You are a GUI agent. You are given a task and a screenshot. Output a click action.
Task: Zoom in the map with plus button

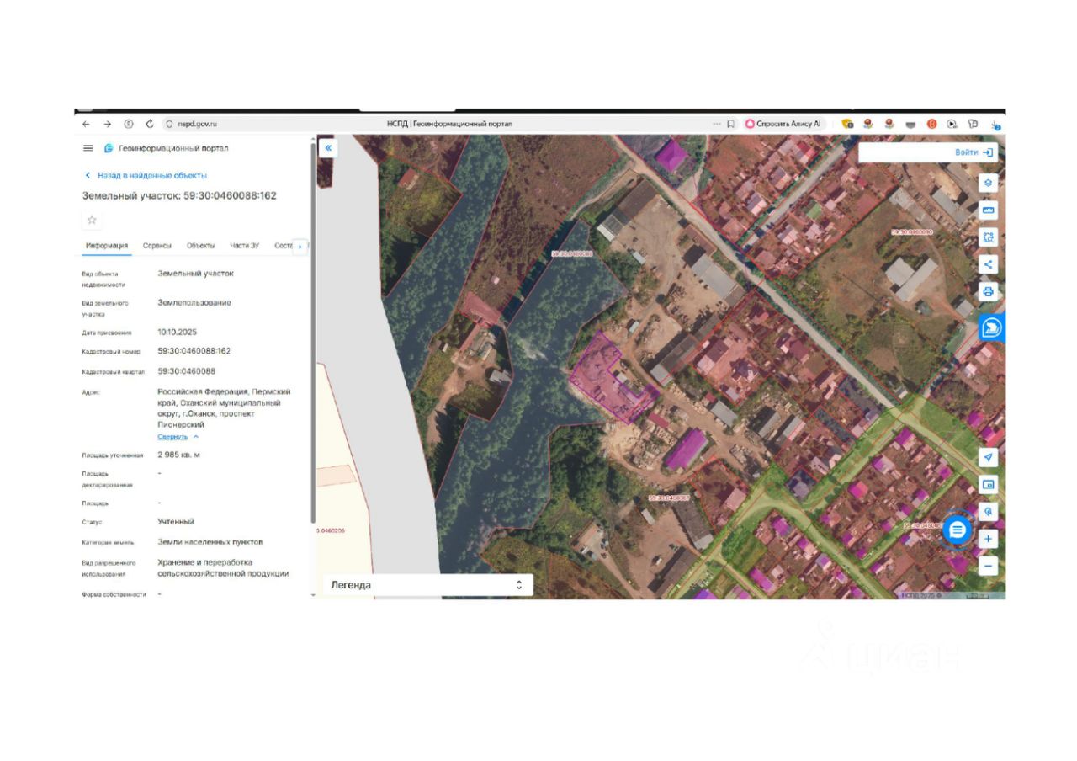pyautogui.click(x=989, y=539)
